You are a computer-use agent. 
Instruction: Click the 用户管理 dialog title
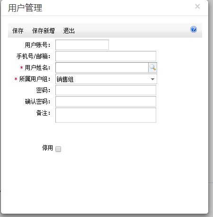coord(25,8)
